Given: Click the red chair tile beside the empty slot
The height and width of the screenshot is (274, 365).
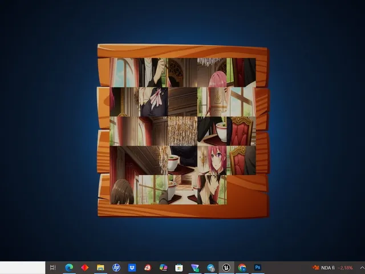Looking at the screenshot, I should [241, 160].
